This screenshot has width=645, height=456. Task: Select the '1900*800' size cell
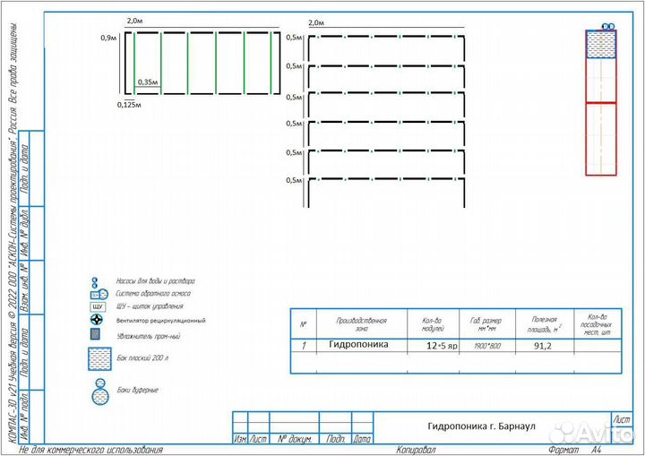486,345
